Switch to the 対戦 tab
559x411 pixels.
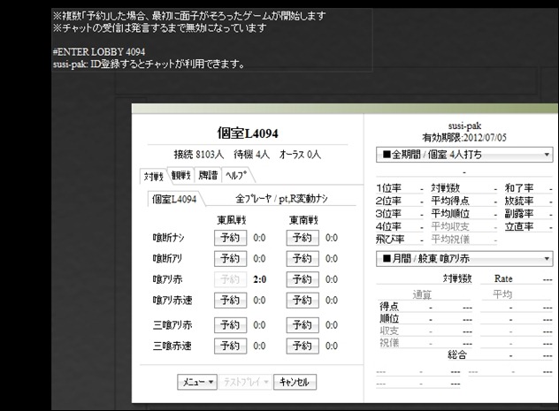coord(154,176)
